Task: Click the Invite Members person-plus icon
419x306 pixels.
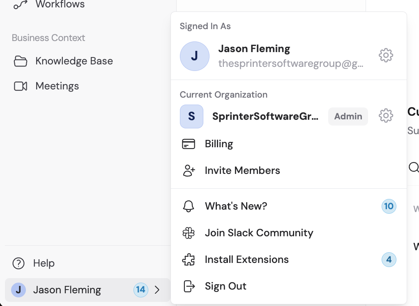Action: pyautogui.click(x=189, y=170)
